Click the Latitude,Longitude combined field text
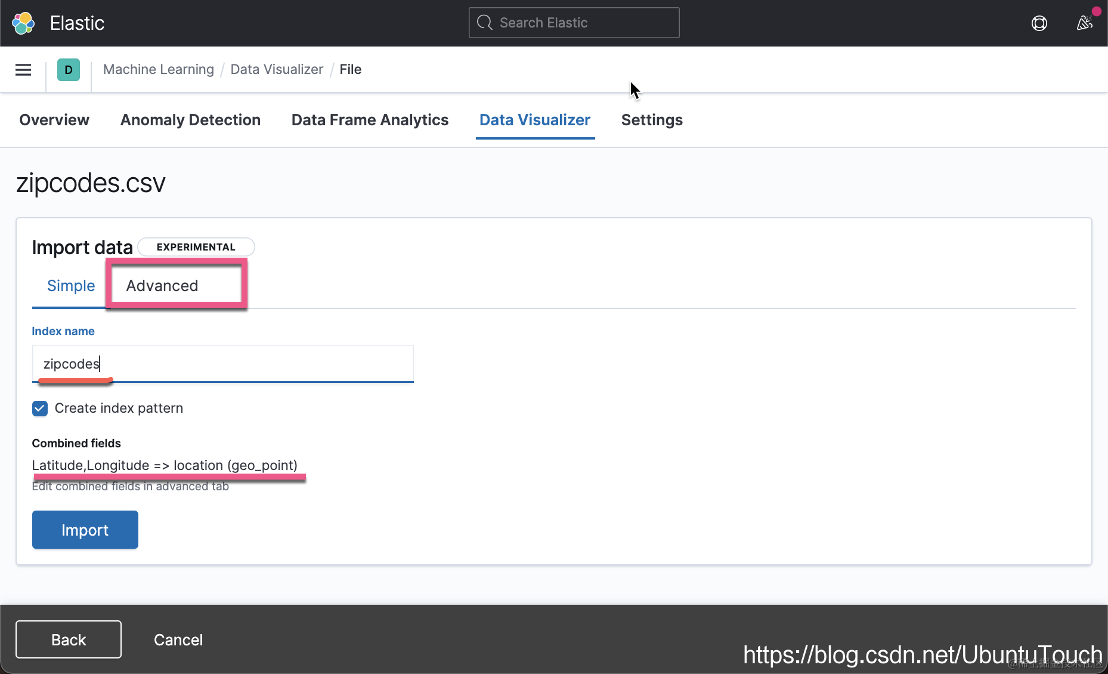This screenshot has width=1108, height=674. (165, 465)
